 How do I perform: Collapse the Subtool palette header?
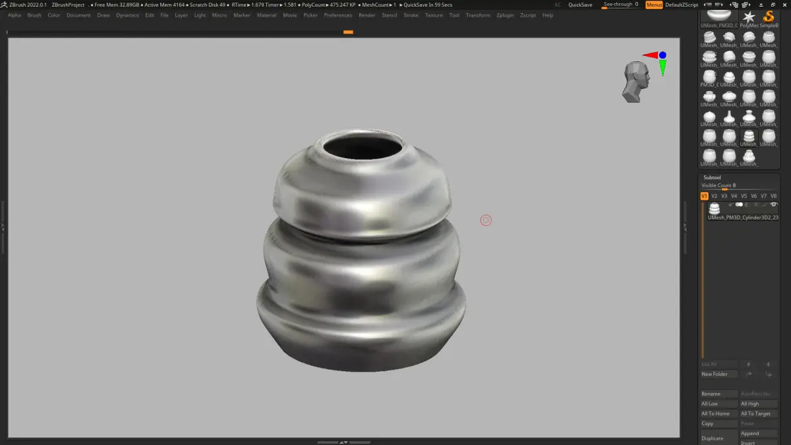pos(712,177)
